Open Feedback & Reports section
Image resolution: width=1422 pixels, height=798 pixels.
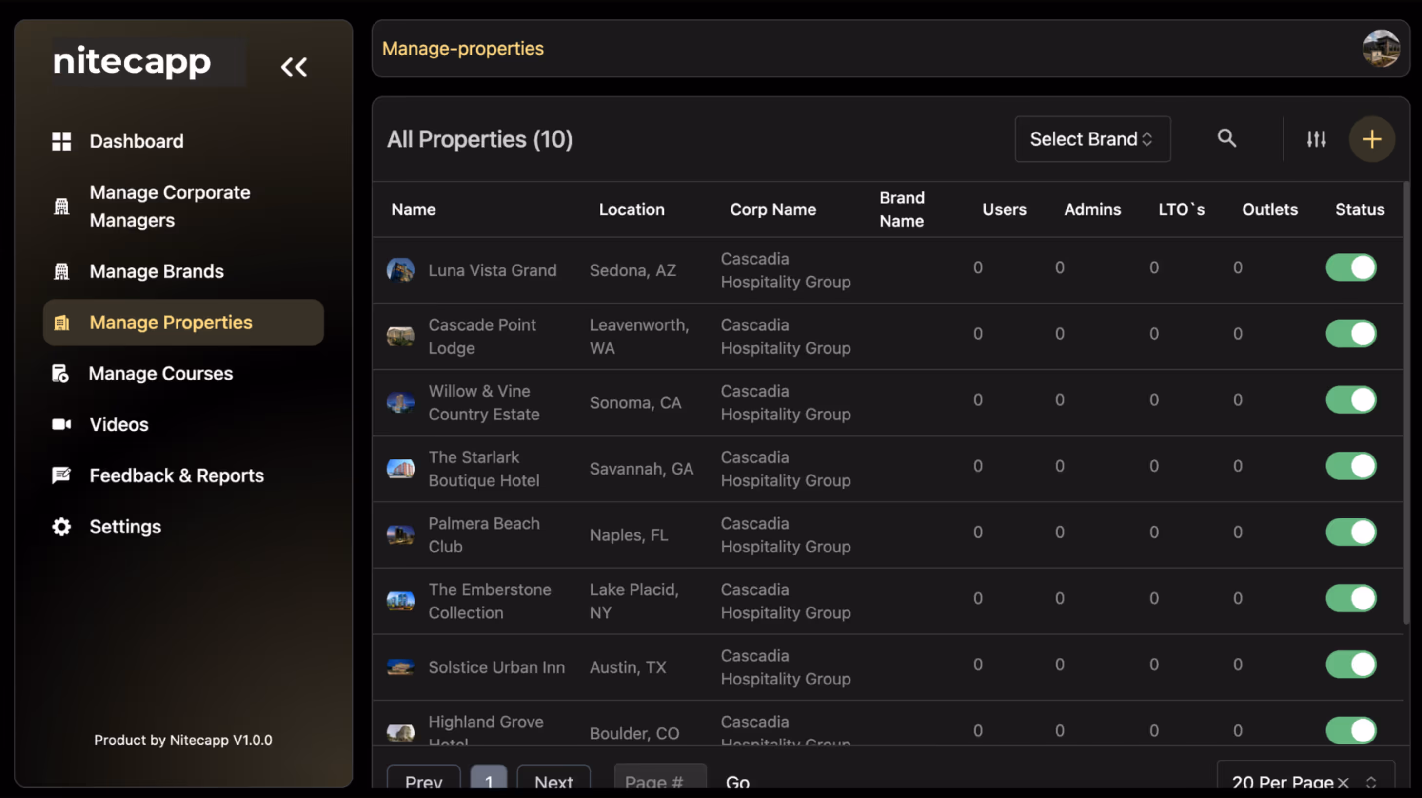point(177,475)
